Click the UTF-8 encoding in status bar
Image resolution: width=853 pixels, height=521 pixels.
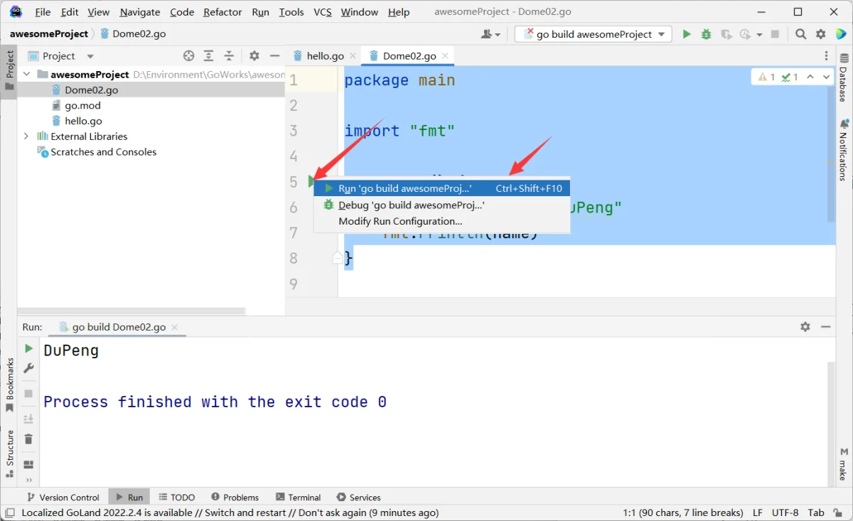pos(785,512)
